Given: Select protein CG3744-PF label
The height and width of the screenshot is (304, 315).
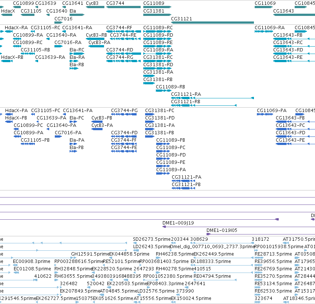Looking at the screenshot, I should pyautogui.click(x=124, y=140).
